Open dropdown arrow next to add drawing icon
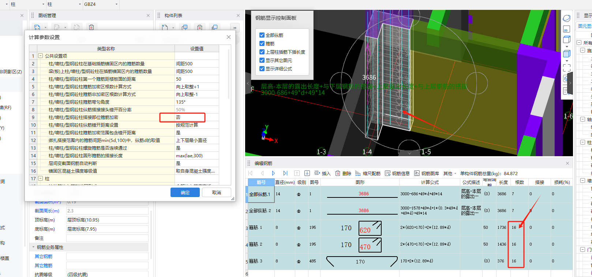Image resolution: width=592 pixels, height=277 pixels. [x=45, y=27]
